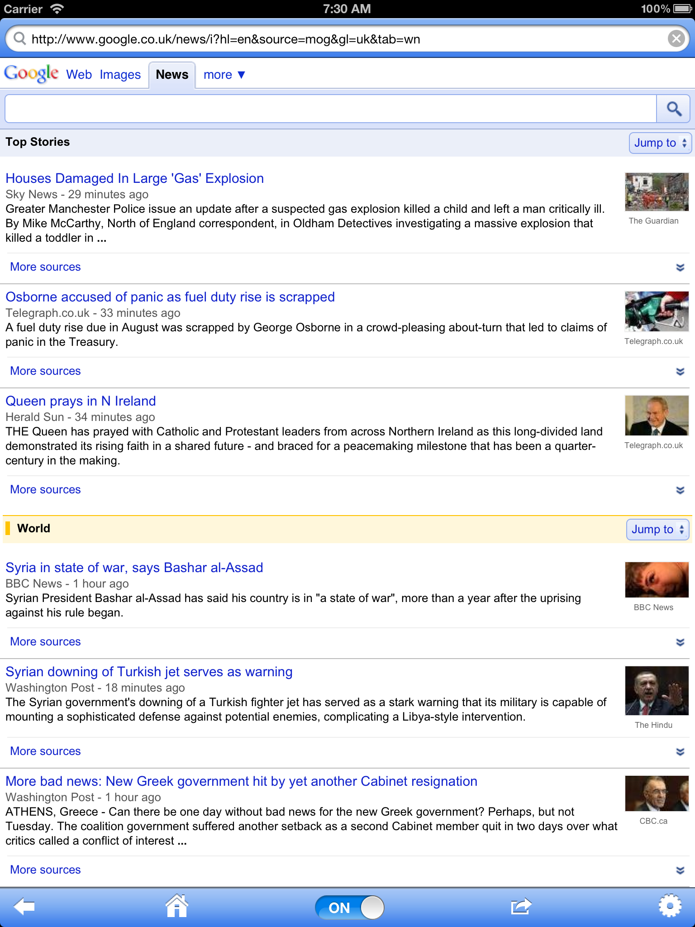Viewport: 695px width, 927px height.
Task: Switch to the Images tab
Action: (x=120, y=75)
